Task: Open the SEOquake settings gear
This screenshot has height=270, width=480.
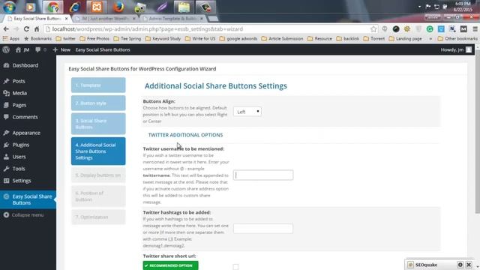Action: [x=460, y=265]
